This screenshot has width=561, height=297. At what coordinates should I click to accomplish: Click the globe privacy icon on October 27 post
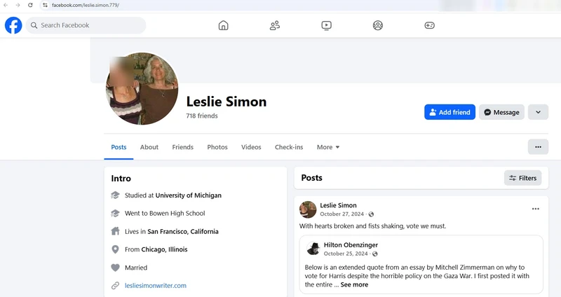(x=371, y=214)
